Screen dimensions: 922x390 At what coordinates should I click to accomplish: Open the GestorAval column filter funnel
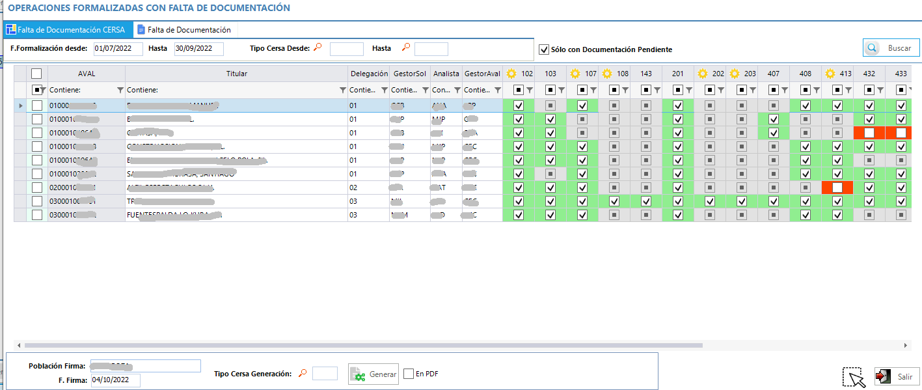[x=496, y=90]
